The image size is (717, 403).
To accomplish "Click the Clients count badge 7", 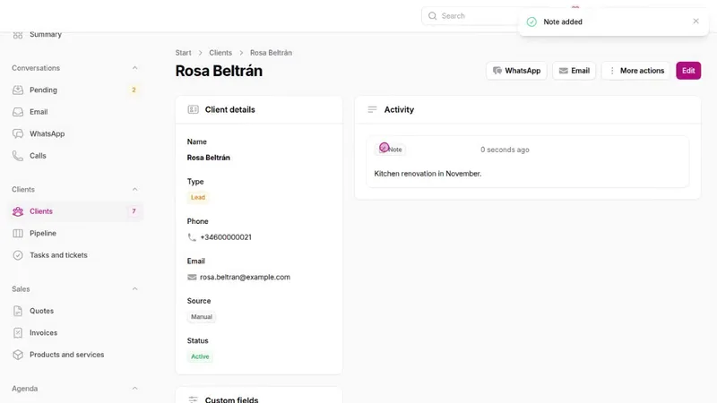I will coord(134,211).
